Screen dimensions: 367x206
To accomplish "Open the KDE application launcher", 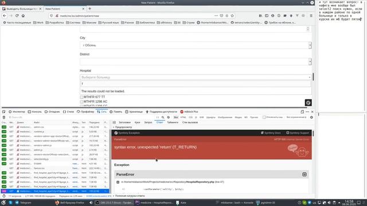I will [3, 203].
